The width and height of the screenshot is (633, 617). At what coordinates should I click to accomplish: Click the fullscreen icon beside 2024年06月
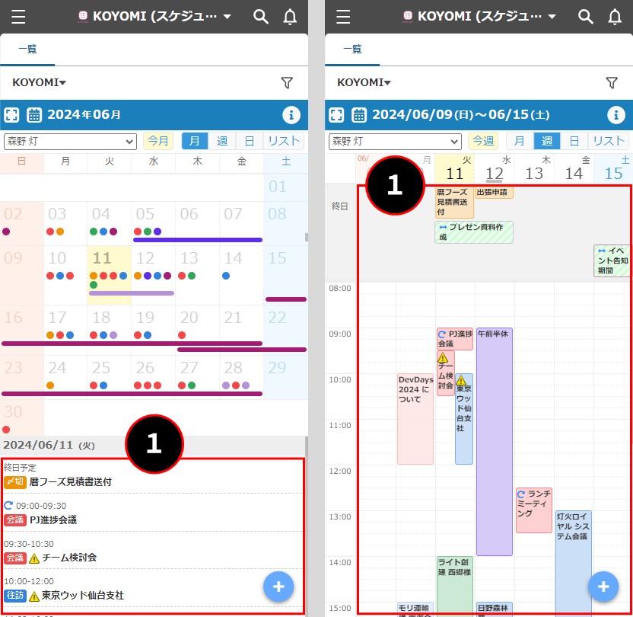11,115
